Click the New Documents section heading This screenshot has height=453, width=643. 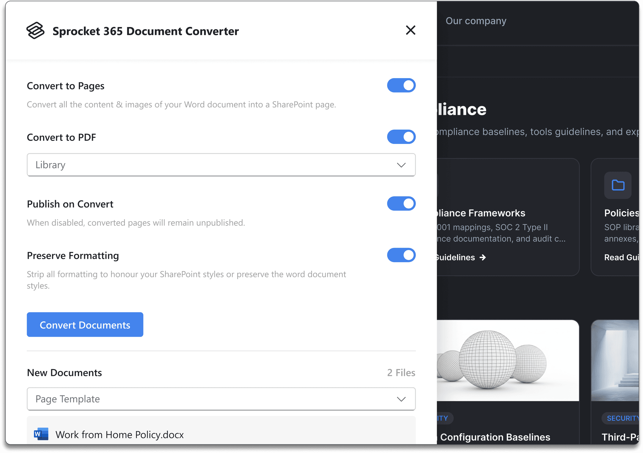(x=64, y=372)
